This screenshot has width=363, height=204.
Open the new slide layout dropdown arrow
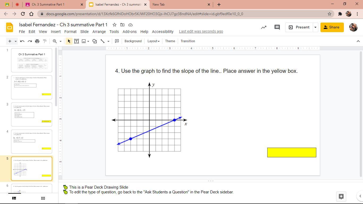pos(16,41)
